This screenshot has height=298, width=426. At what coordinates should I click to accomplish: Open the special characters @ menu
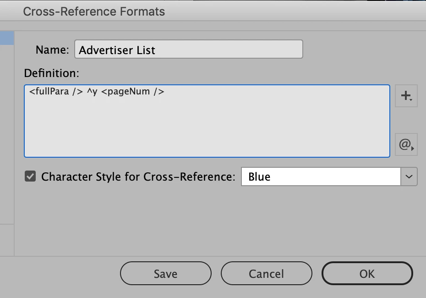(406, 145)
